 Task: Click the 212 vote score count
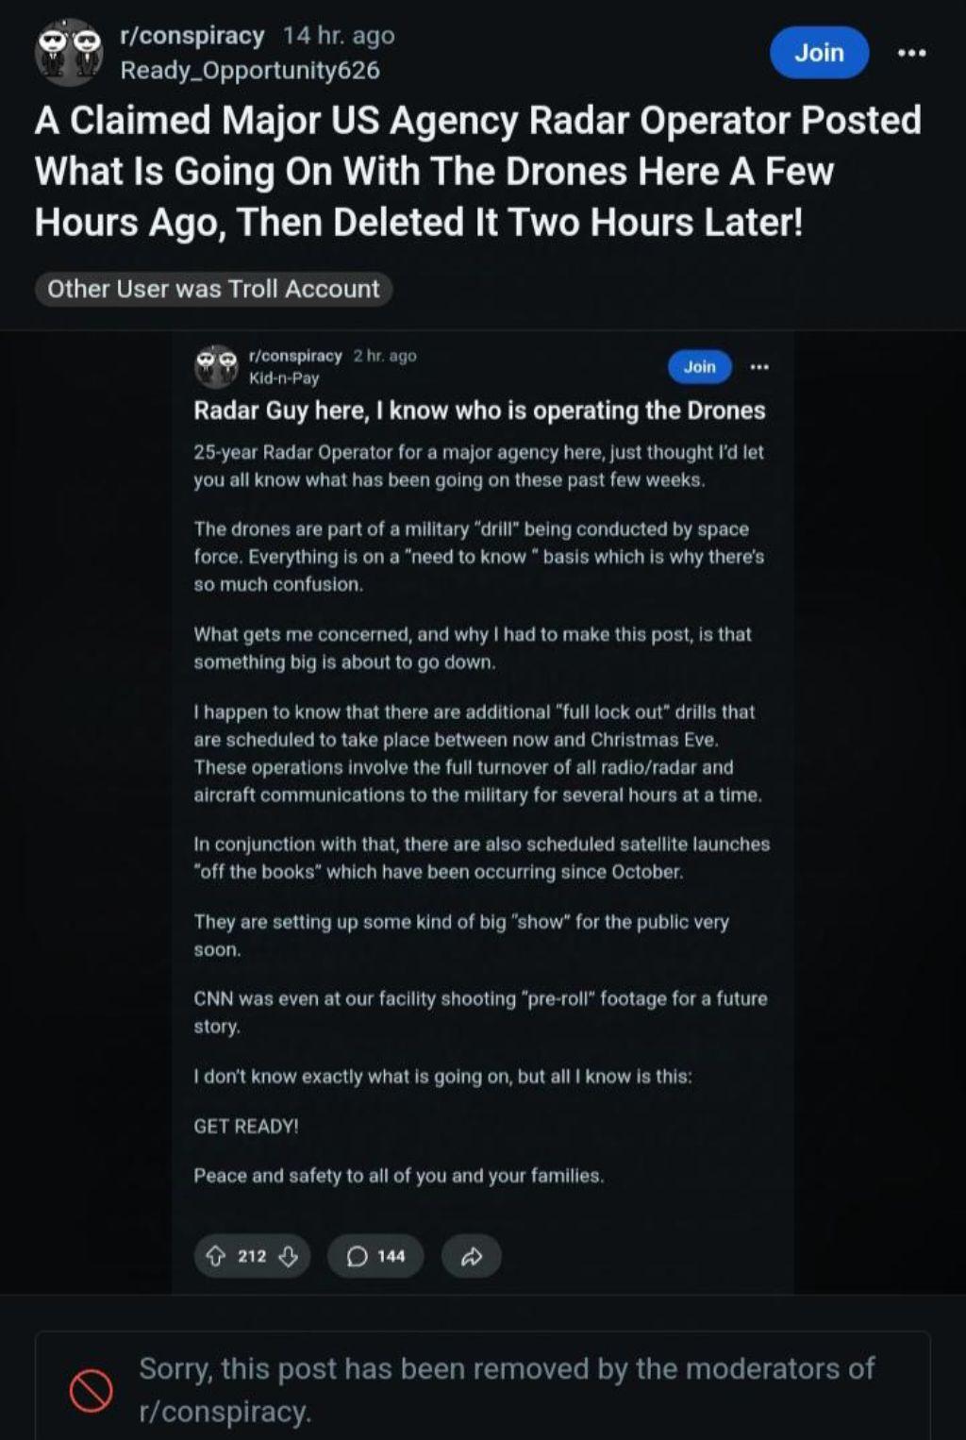coord(252,1256)
